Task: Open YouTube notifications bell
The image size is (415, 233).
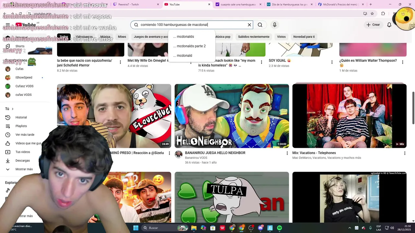Action: [389, 25]
